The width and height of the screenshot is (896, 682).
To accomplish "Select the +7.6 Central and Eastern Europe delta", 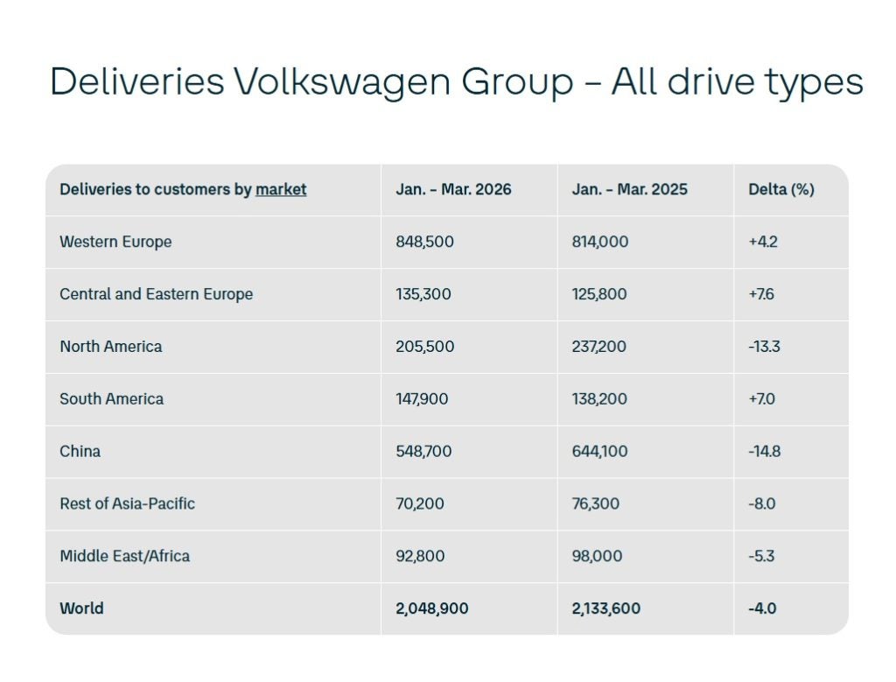I will (x=761, y=294).
